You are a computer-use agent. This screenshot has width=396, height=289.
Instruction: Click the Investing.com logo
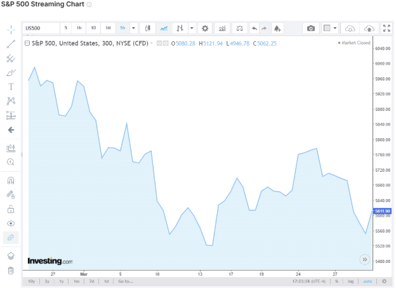pyautogui.click(x=50, y=261)
